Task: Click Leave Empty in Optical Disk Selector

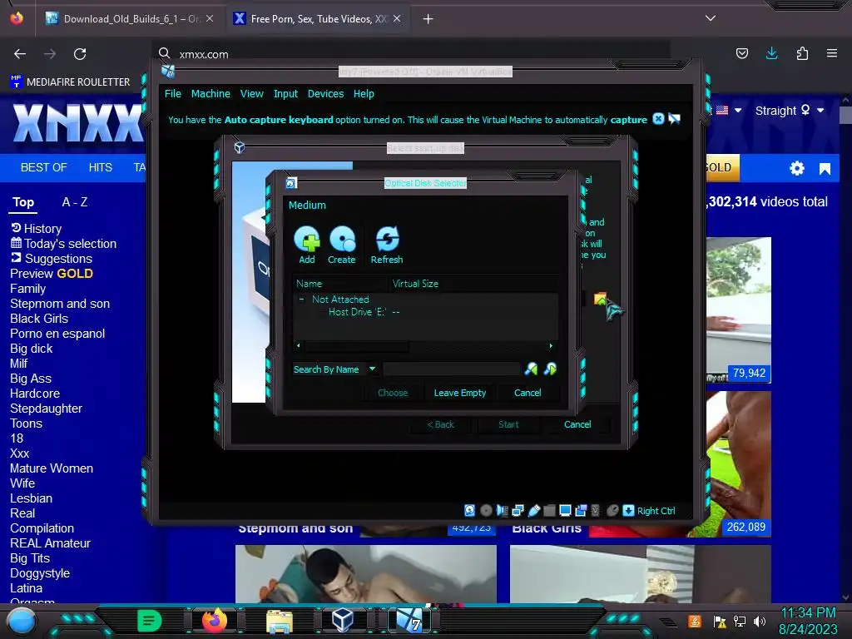Action: point(459,393)
